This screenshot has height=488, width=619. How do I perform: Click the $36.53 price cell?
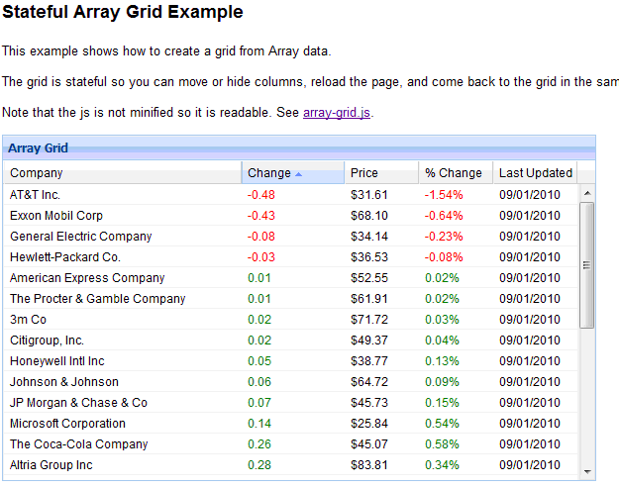[x=369, y=257]
